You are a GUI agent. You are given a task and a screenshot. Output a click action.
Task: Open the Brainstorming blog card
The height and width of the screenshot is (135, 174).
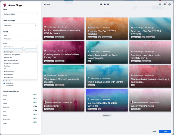63,100
